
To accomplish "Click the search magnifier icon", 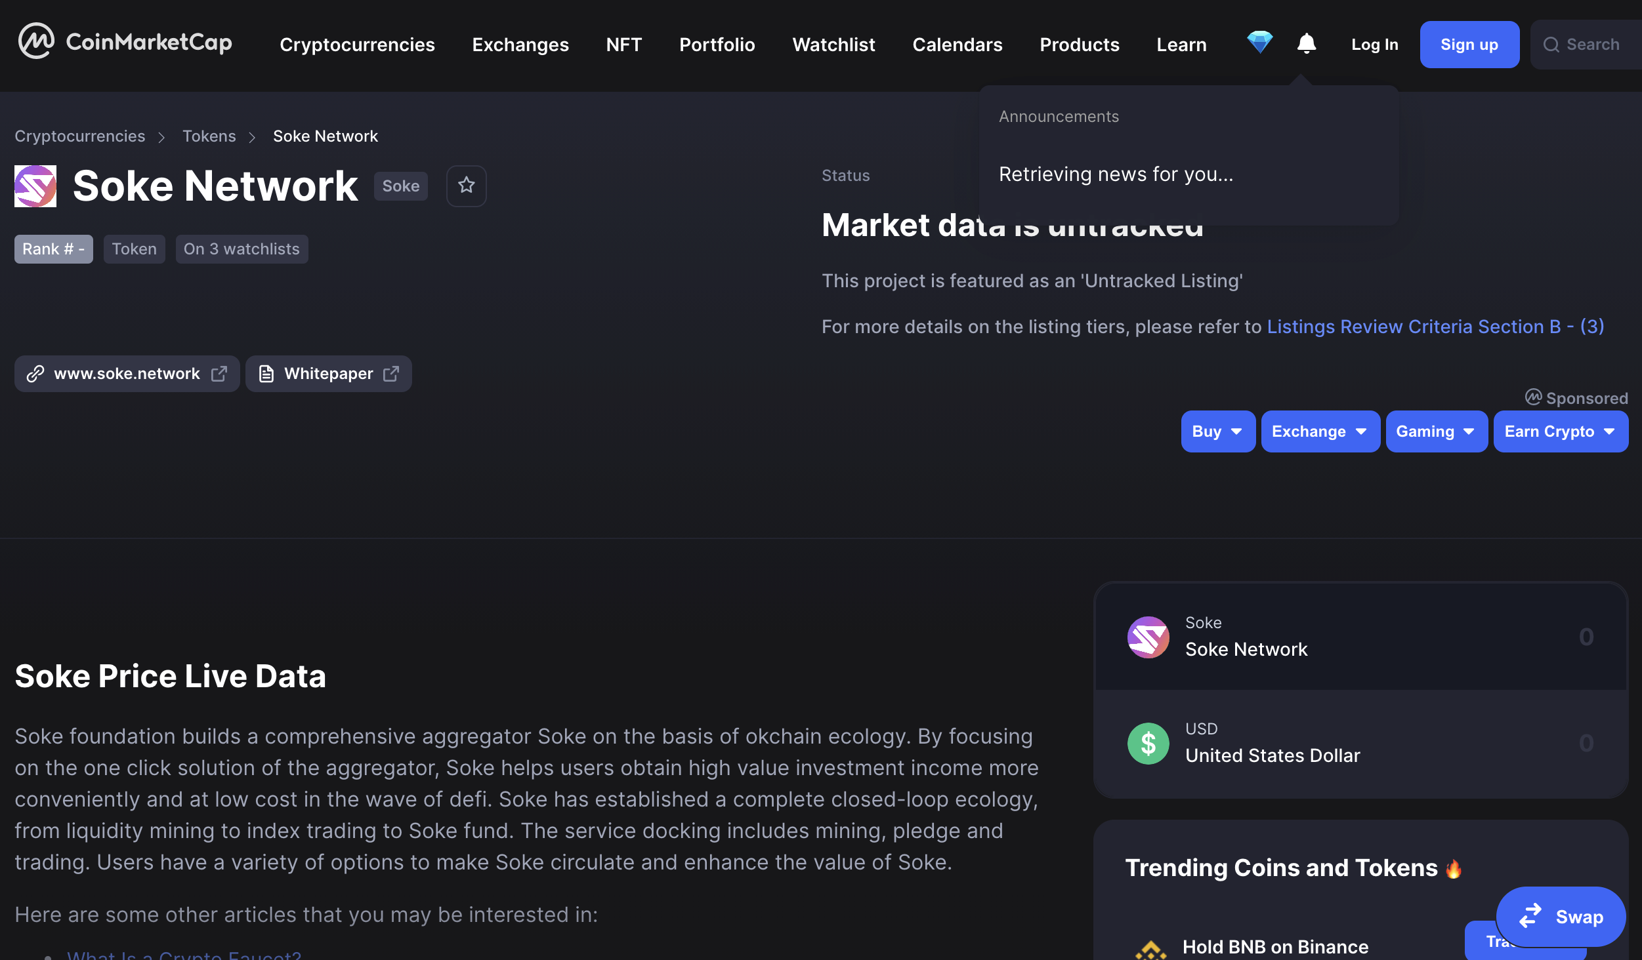I will 1551,45.
